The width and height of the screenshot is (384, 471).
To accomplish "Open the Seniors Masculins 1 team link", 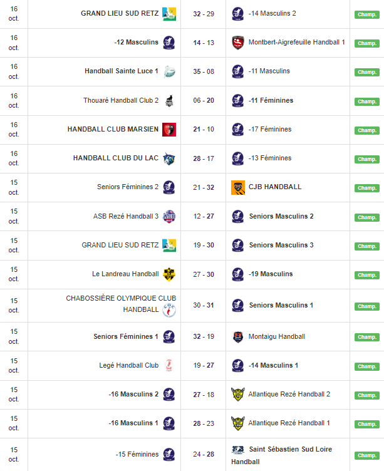I will point(281,305).
